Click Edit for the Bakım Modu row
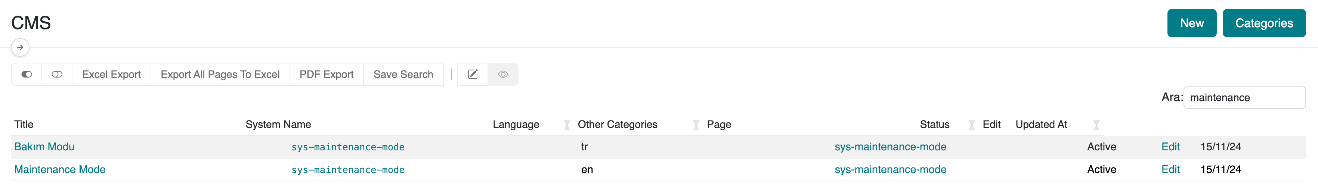 (x=1170, y=147)
